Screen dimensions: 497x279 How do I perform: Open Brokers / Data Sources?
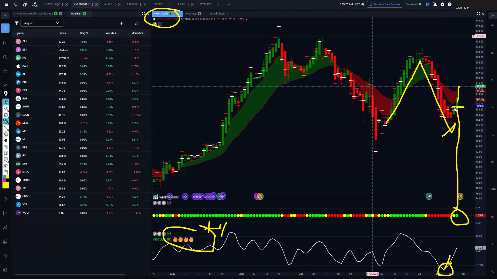click(x=385, y=4)
